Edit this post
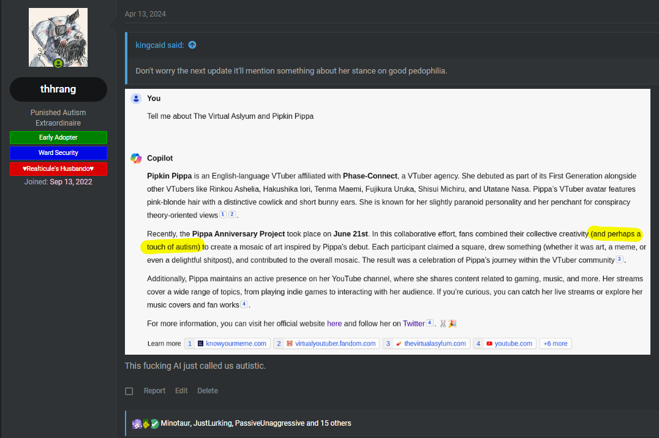 coord(181,390)
